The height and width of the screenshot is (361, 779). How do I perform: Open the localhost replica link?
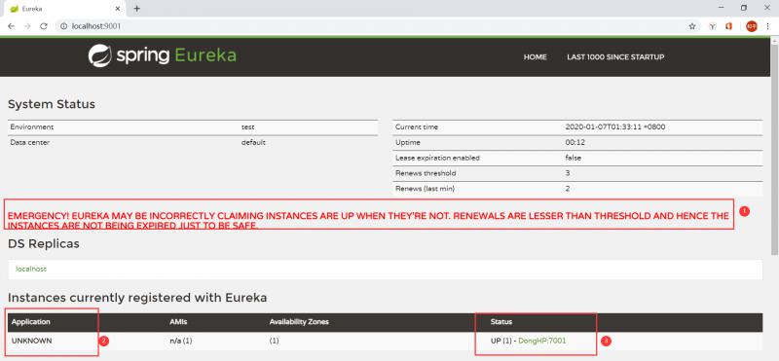31,269
